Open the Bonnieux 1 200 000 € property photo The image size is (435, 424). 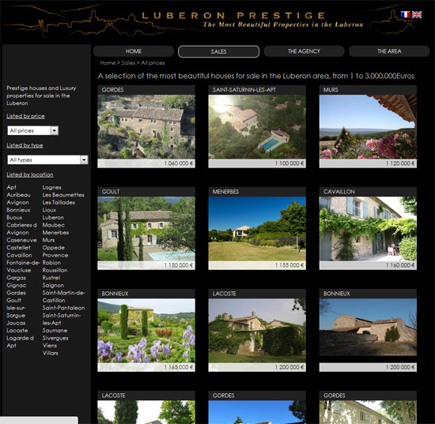click(368, 327)
